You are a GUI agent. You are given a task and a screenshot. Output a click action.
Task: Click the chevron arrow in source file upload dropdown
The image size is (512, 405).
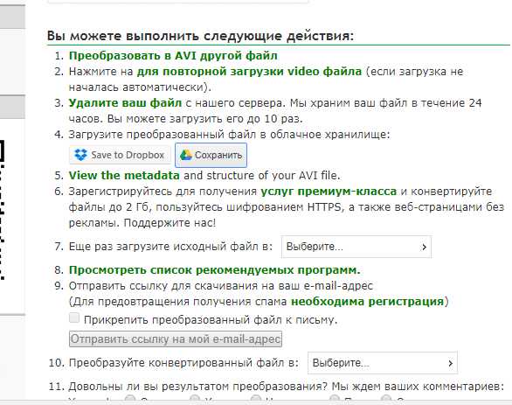424,247
